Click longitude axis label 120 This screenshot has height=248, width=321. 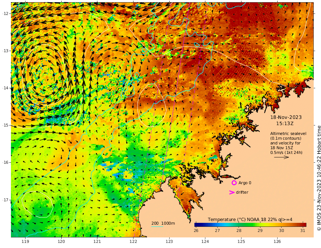click(x=61, y=241)
